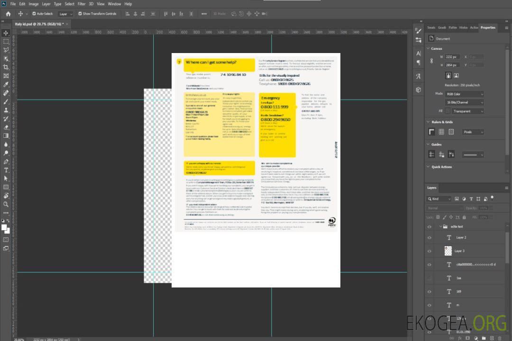
Task: Disable Show Transform Controls checkbox
Action: coord(80,14)
